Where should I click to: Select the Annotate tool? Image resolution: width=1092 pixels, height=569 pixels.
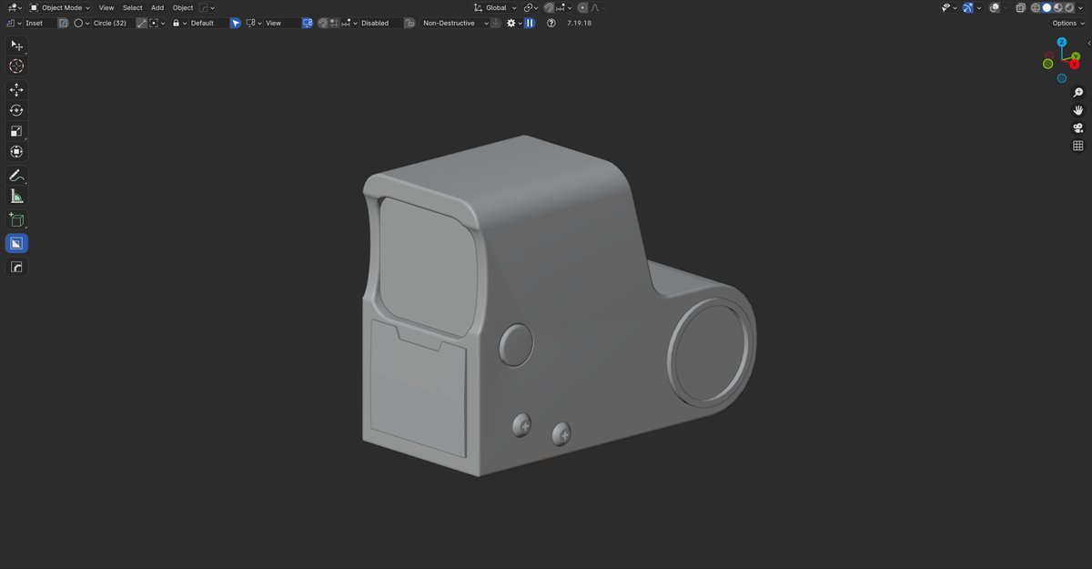tap(16, 176)
